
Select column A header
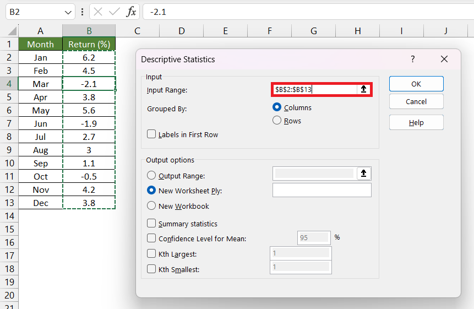41,31
